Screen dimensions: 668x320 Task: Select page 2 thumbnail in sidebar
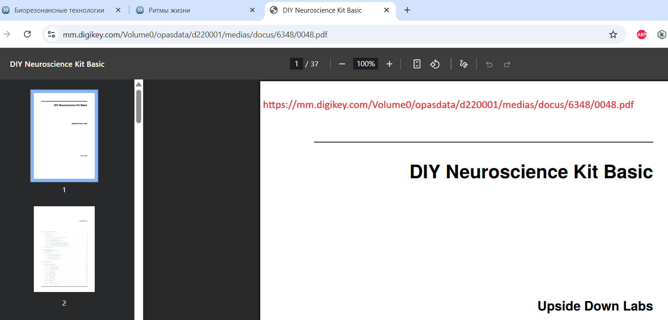tap(64, 249)
